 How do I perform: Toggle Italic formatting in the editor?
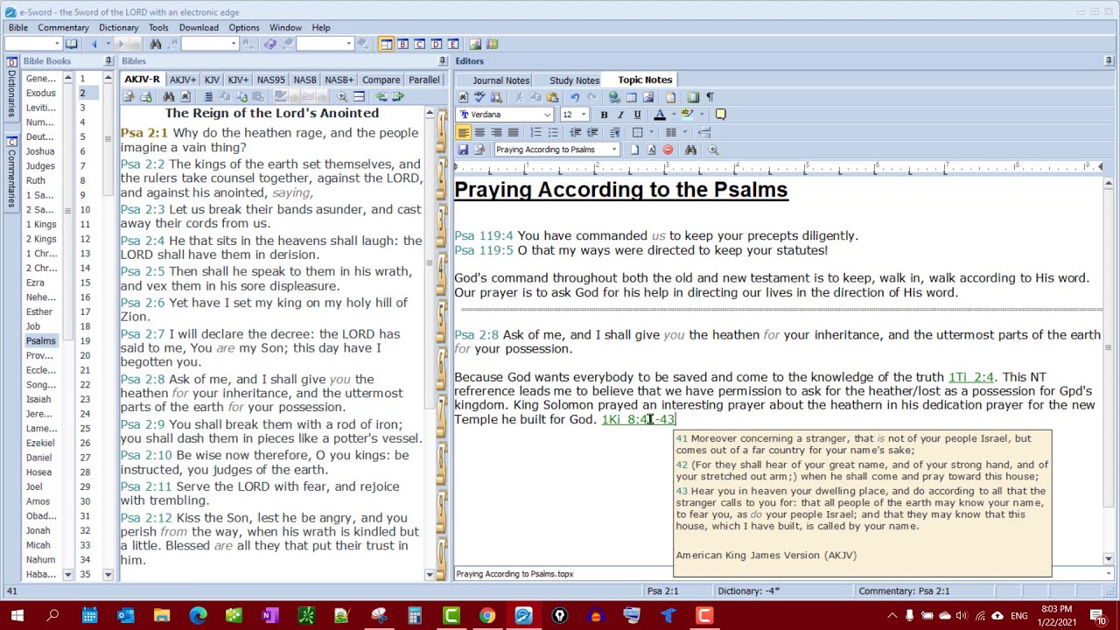coord(620,115)
